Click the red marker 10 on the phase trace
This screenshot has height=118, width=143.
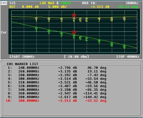74,32
